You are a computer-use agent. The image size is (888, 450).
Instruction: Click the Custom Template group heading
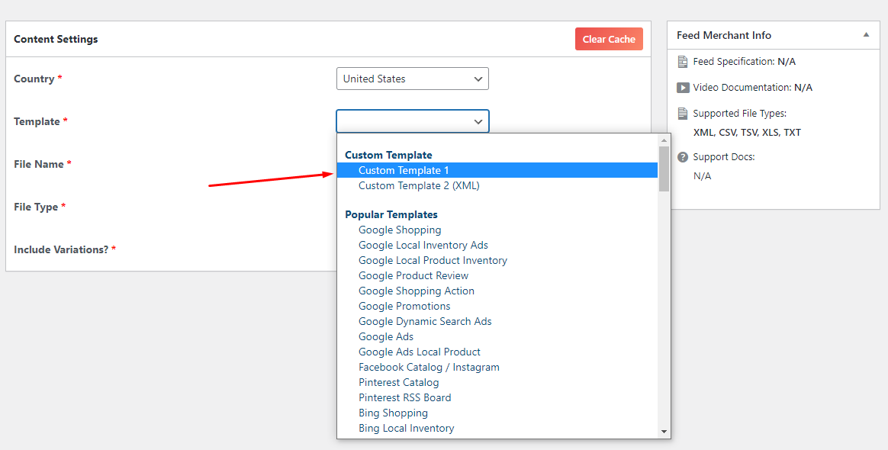click(388, 155)
